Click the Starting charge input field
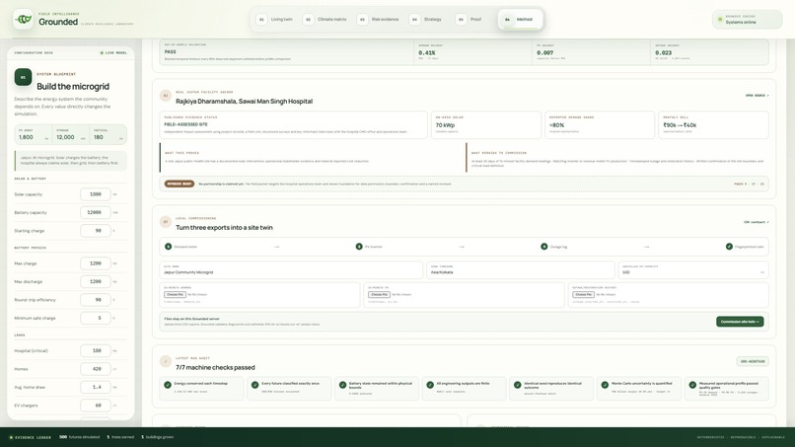Viewport: 795px width, 447px height. click(96, 231)
